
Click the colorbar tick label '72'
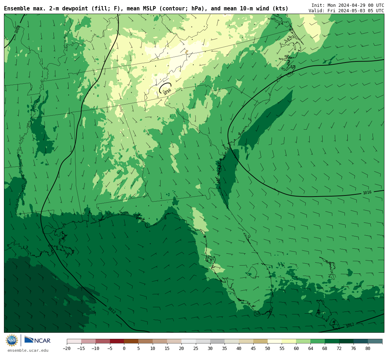tap(339, 349)
